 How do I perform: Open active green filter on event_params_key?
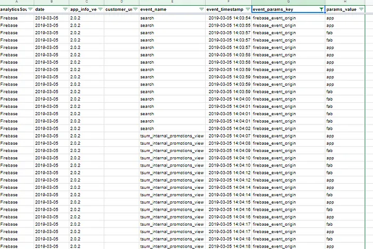click(321, 9)
